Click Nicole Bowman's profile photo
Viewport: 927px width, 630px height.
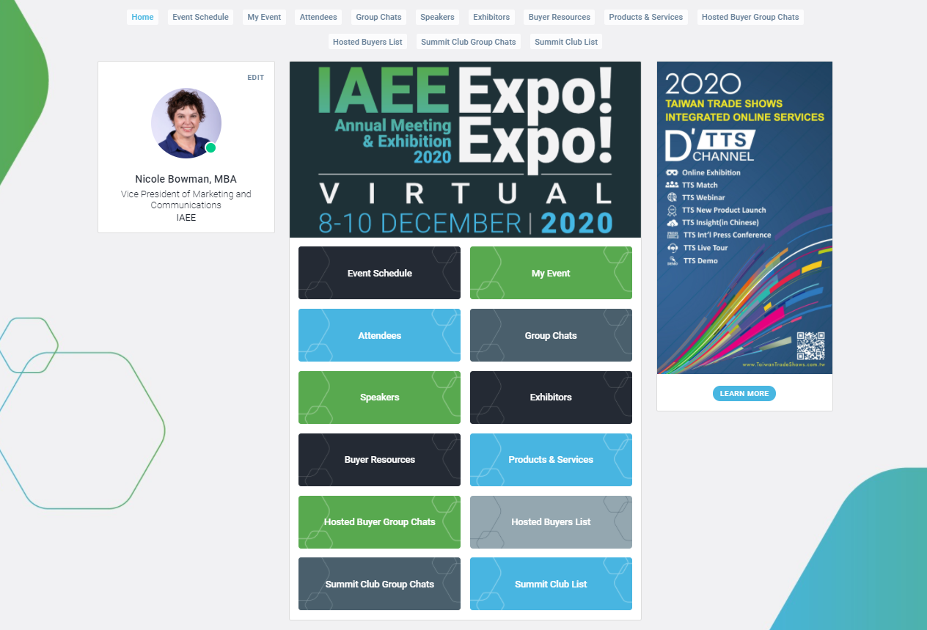tap(186, 122)
